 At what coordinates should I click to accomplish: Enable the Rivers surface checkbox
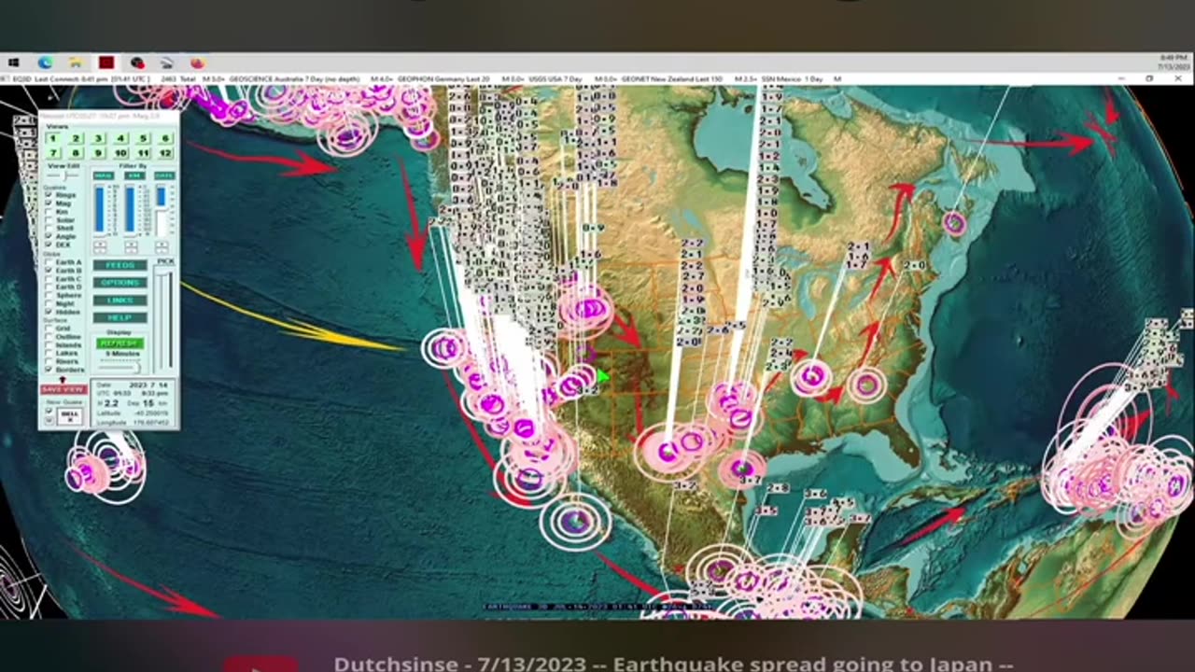[48, 361]
